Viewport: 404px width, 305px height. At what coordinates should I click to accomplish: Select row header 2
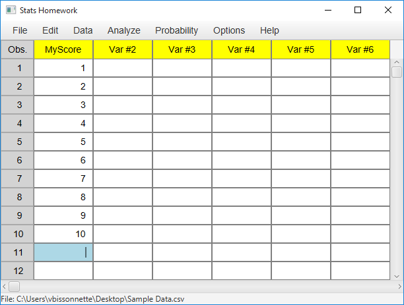pos(17,86)
